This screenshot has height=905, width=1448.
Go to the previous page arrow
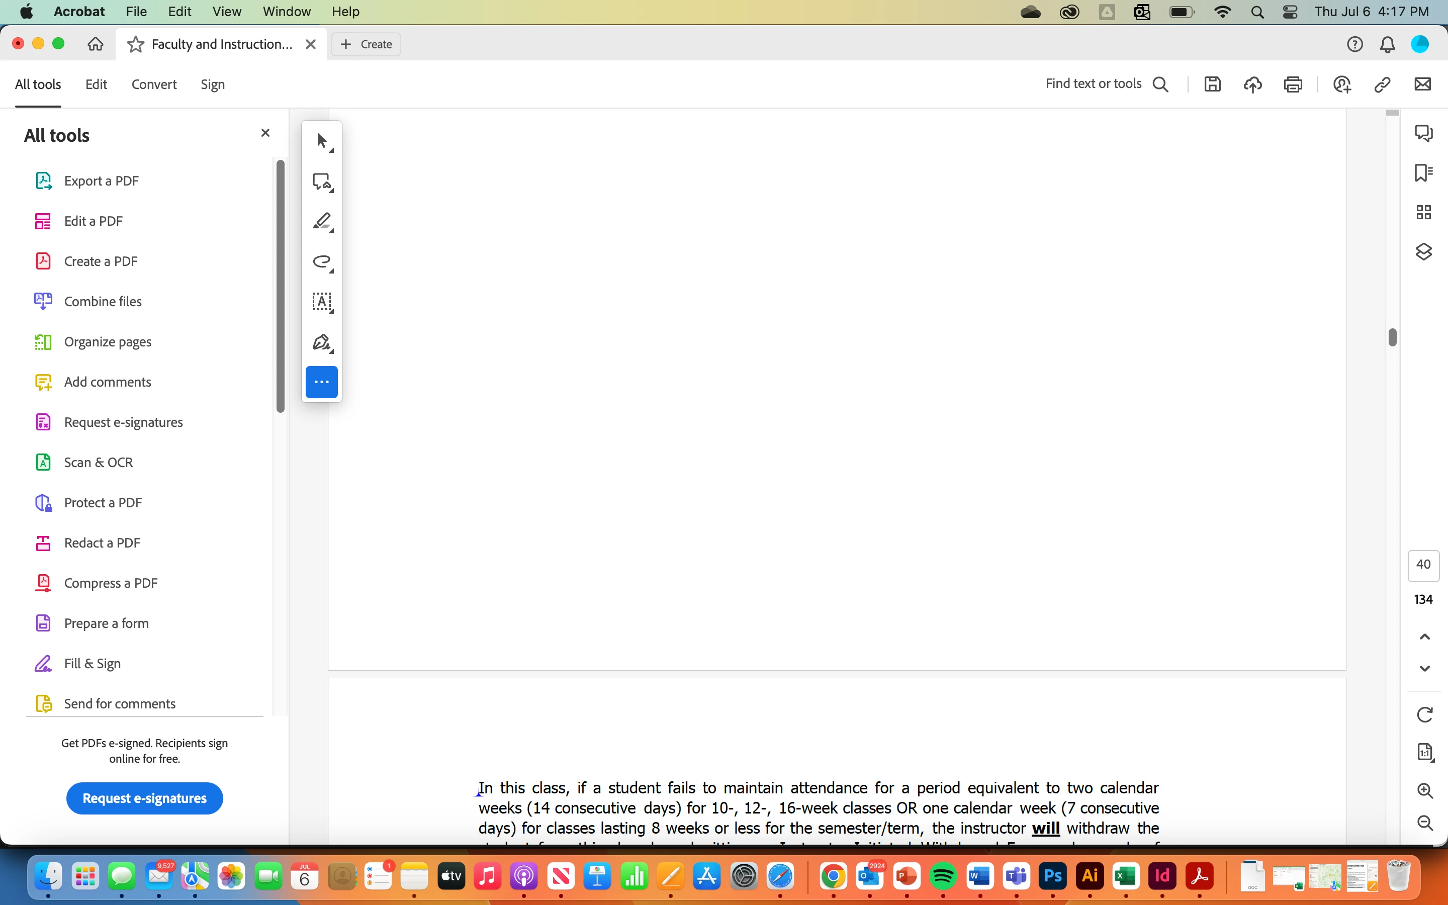coord(1425,637)
